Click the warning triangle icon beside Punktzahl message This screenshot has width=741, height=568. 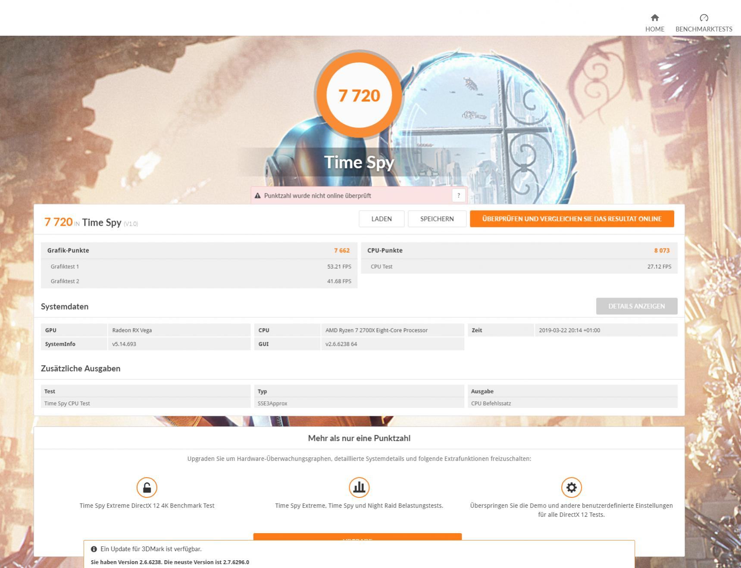point(258,196)
